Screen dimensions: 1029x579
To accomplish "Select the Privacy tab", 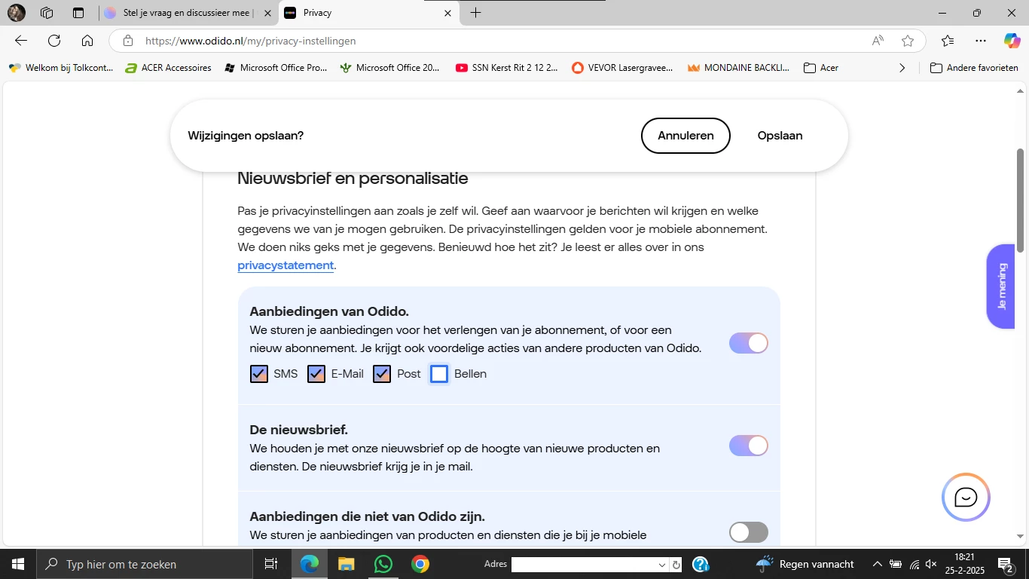I will [369, 13].
